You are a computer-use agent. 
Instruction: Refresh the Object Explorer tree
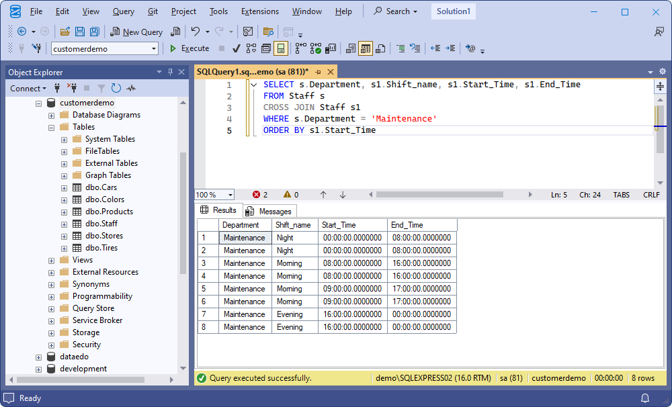(x=114, y=87)
